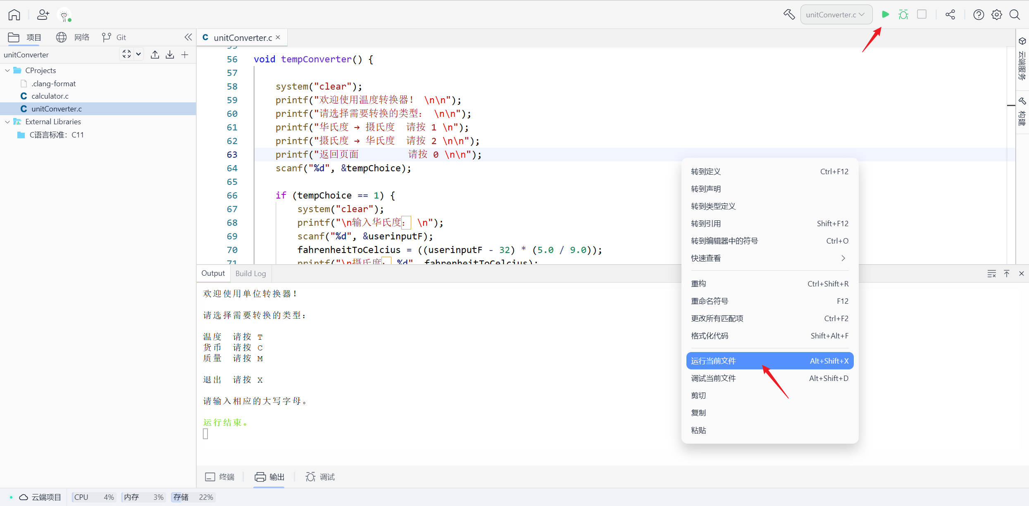Image resolution: width=1029 pixels, height=506 pixels.
Task: Switch to the Build Log tab
Action: click(x=250, y=273)
